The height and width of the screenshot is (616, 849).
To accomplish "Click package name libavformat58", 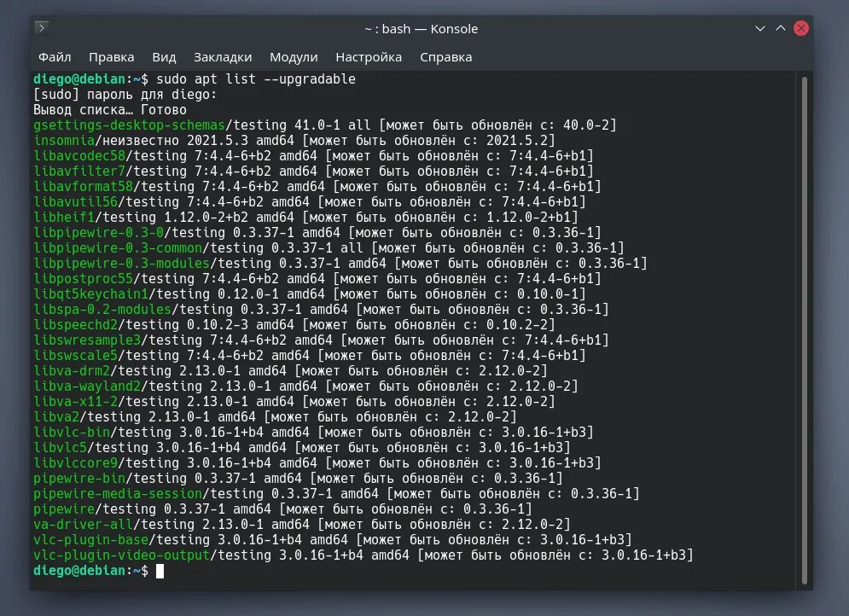I will tap(83, 186).
